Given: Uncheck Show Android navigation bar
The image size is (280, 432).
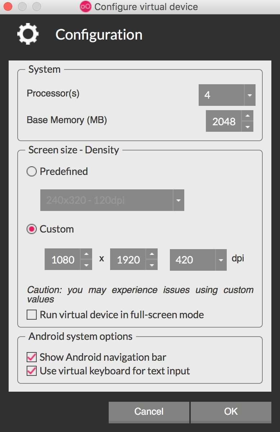Looking at the screenshot, I should (x=32, y=357).
